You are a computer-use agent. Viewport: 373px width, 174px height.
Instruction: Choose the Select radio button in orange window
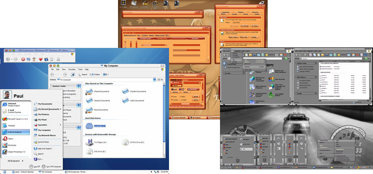point(180,97)
